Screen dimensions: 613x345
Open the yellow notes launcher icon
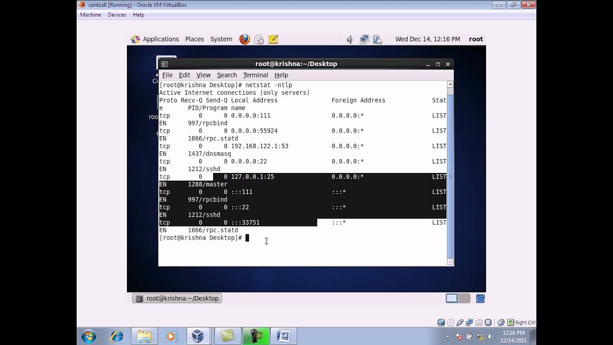273,39
